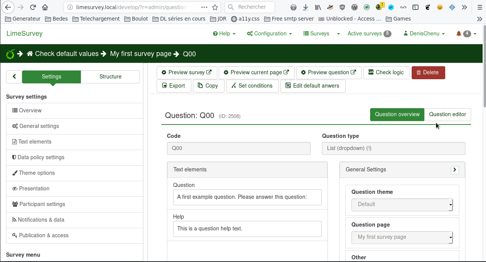The width and height of the screenshot is (486, 262).
Task: Open the browser downloads arrow icon
Action: tap(305, 7)
